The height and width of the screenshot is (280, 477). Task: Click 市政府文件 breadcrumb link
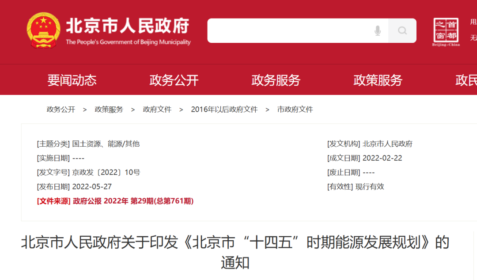click(x=295, y=110)
